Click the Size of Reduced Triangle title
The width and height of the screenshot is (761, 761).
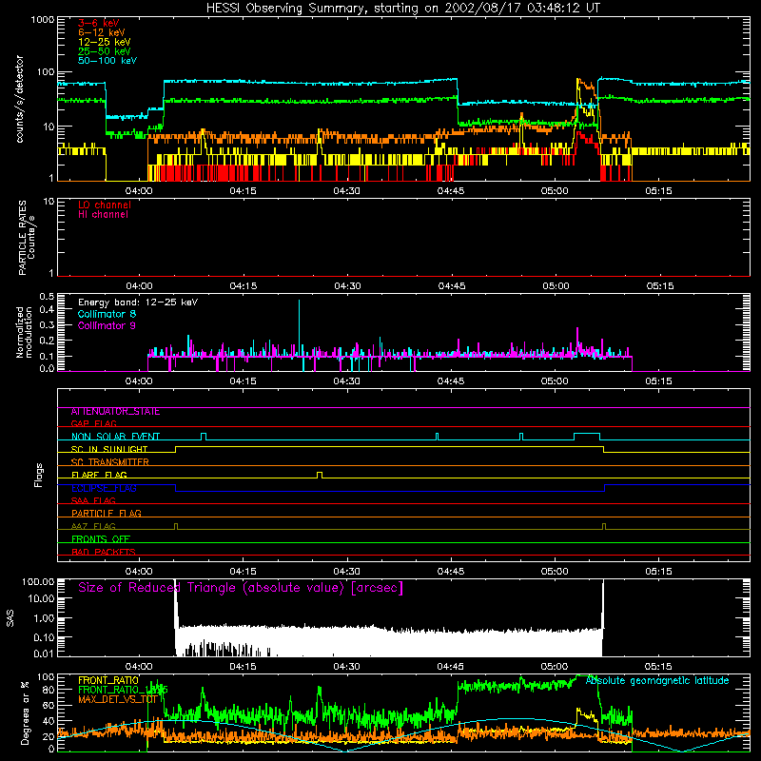[241, 588]
